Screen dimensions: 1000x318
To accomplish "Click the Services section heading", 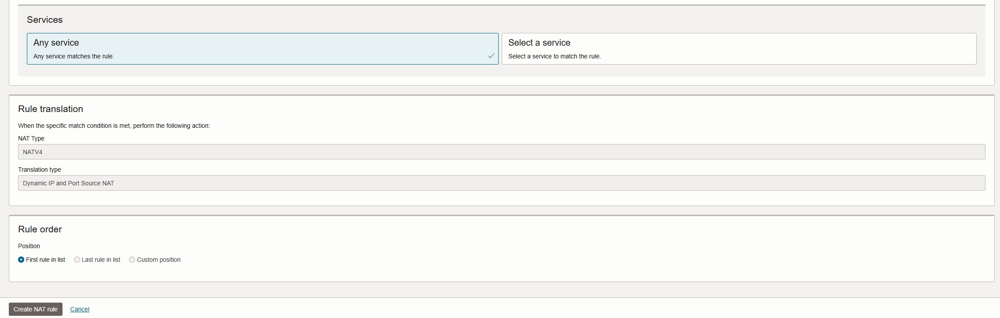I will tap(44, 20).
